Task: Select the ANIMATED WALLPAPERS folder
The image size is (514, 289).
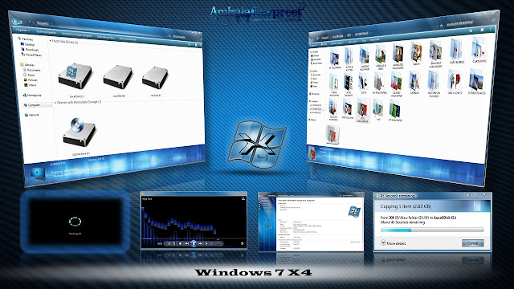Action: click(x=398, y=57)
